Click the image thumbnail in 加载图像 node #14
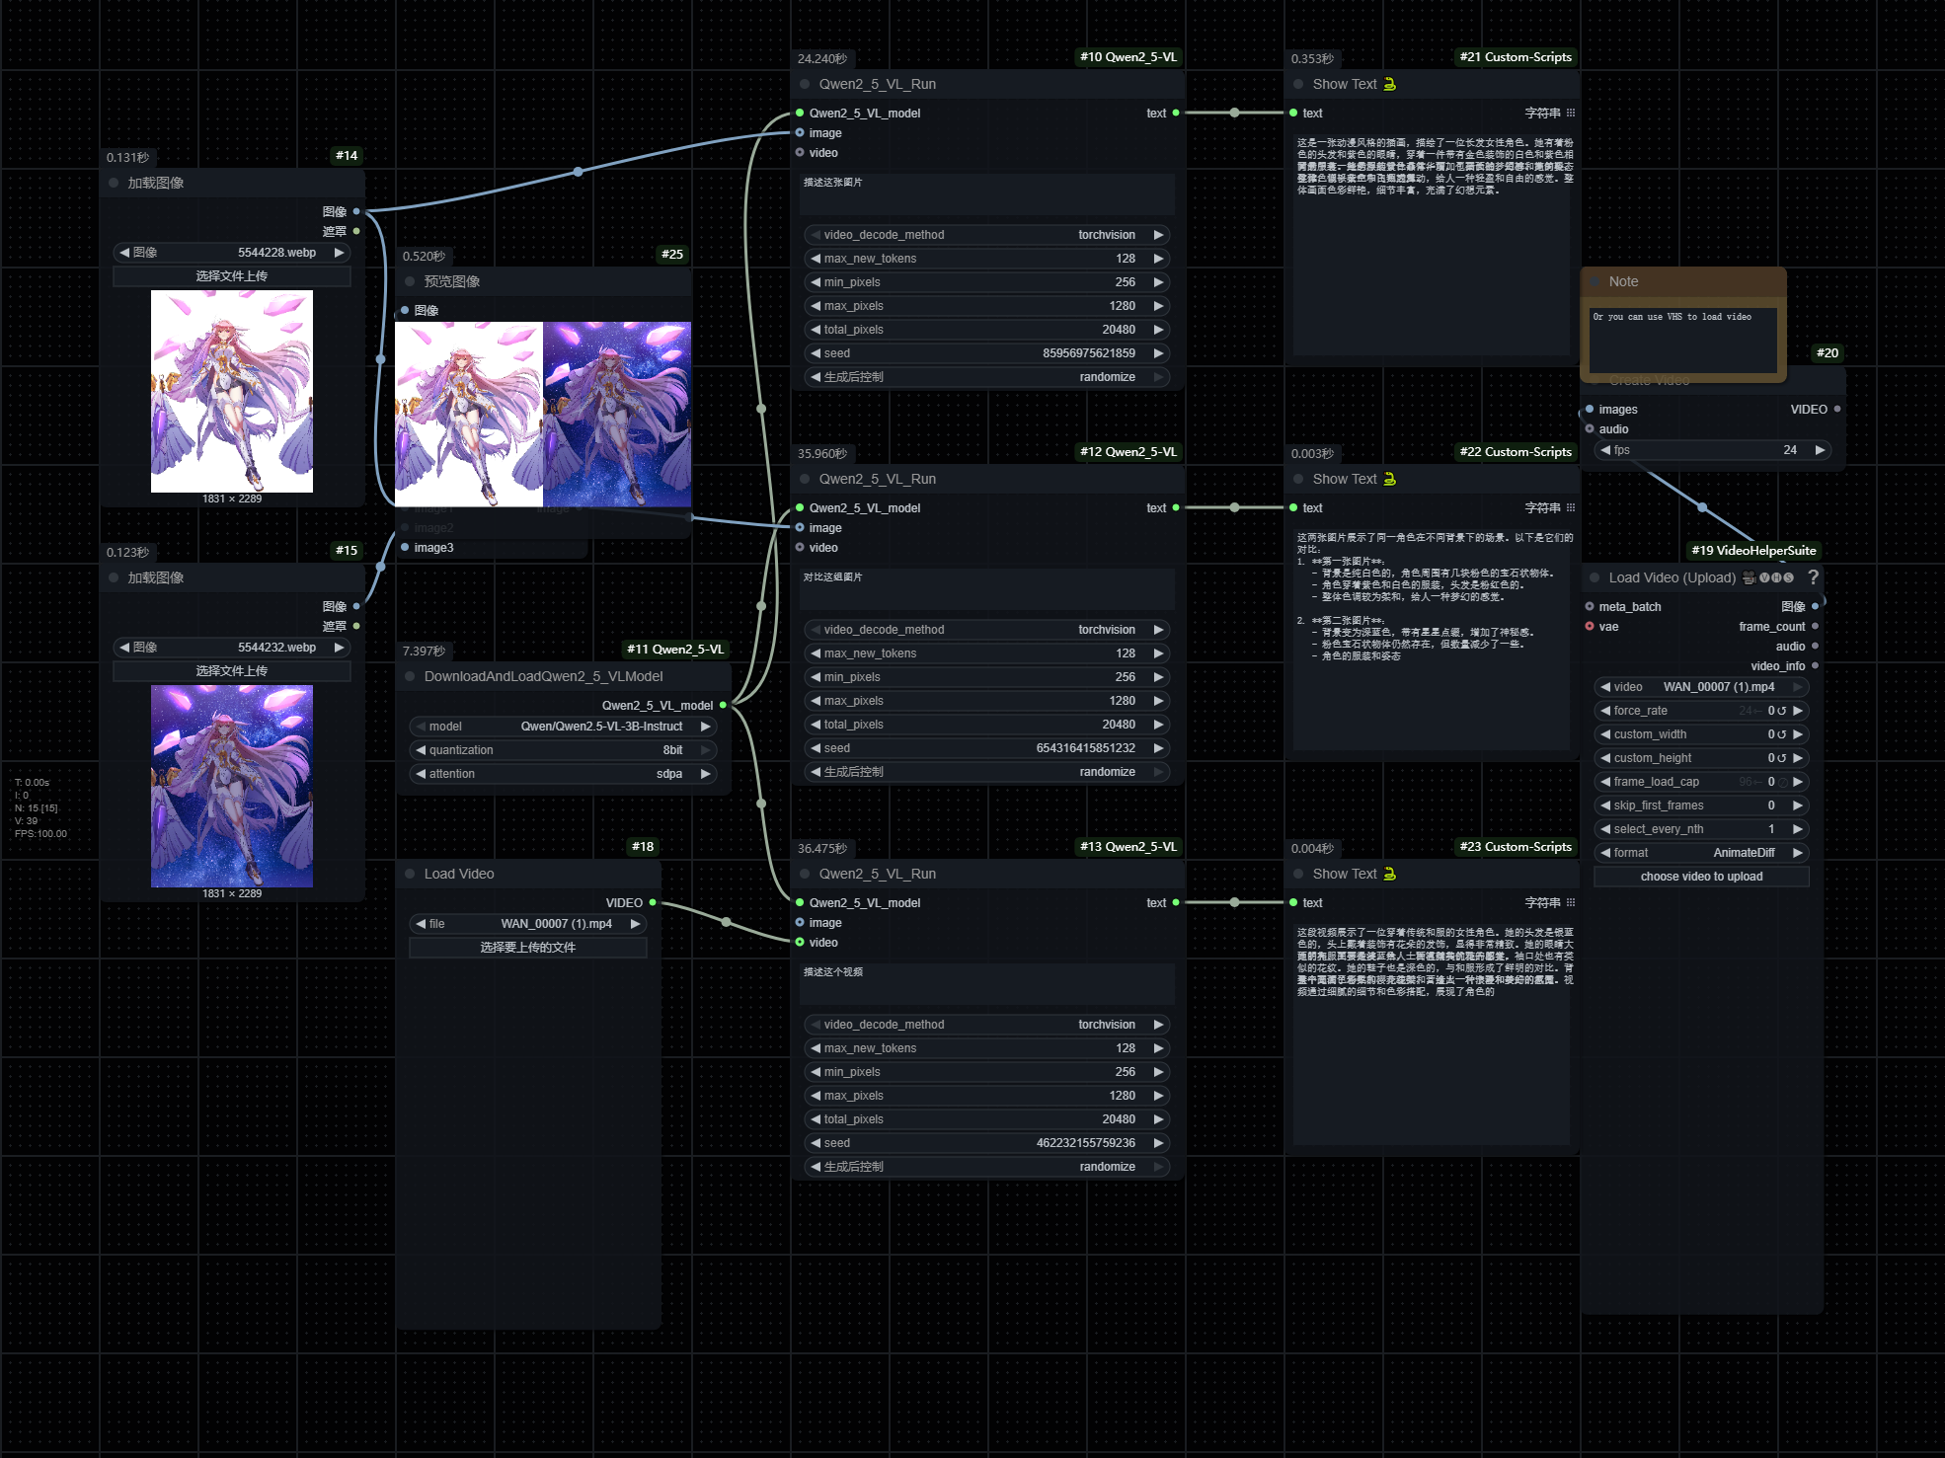Viewport: 1945px width, 1458px height. pos(232,391)
